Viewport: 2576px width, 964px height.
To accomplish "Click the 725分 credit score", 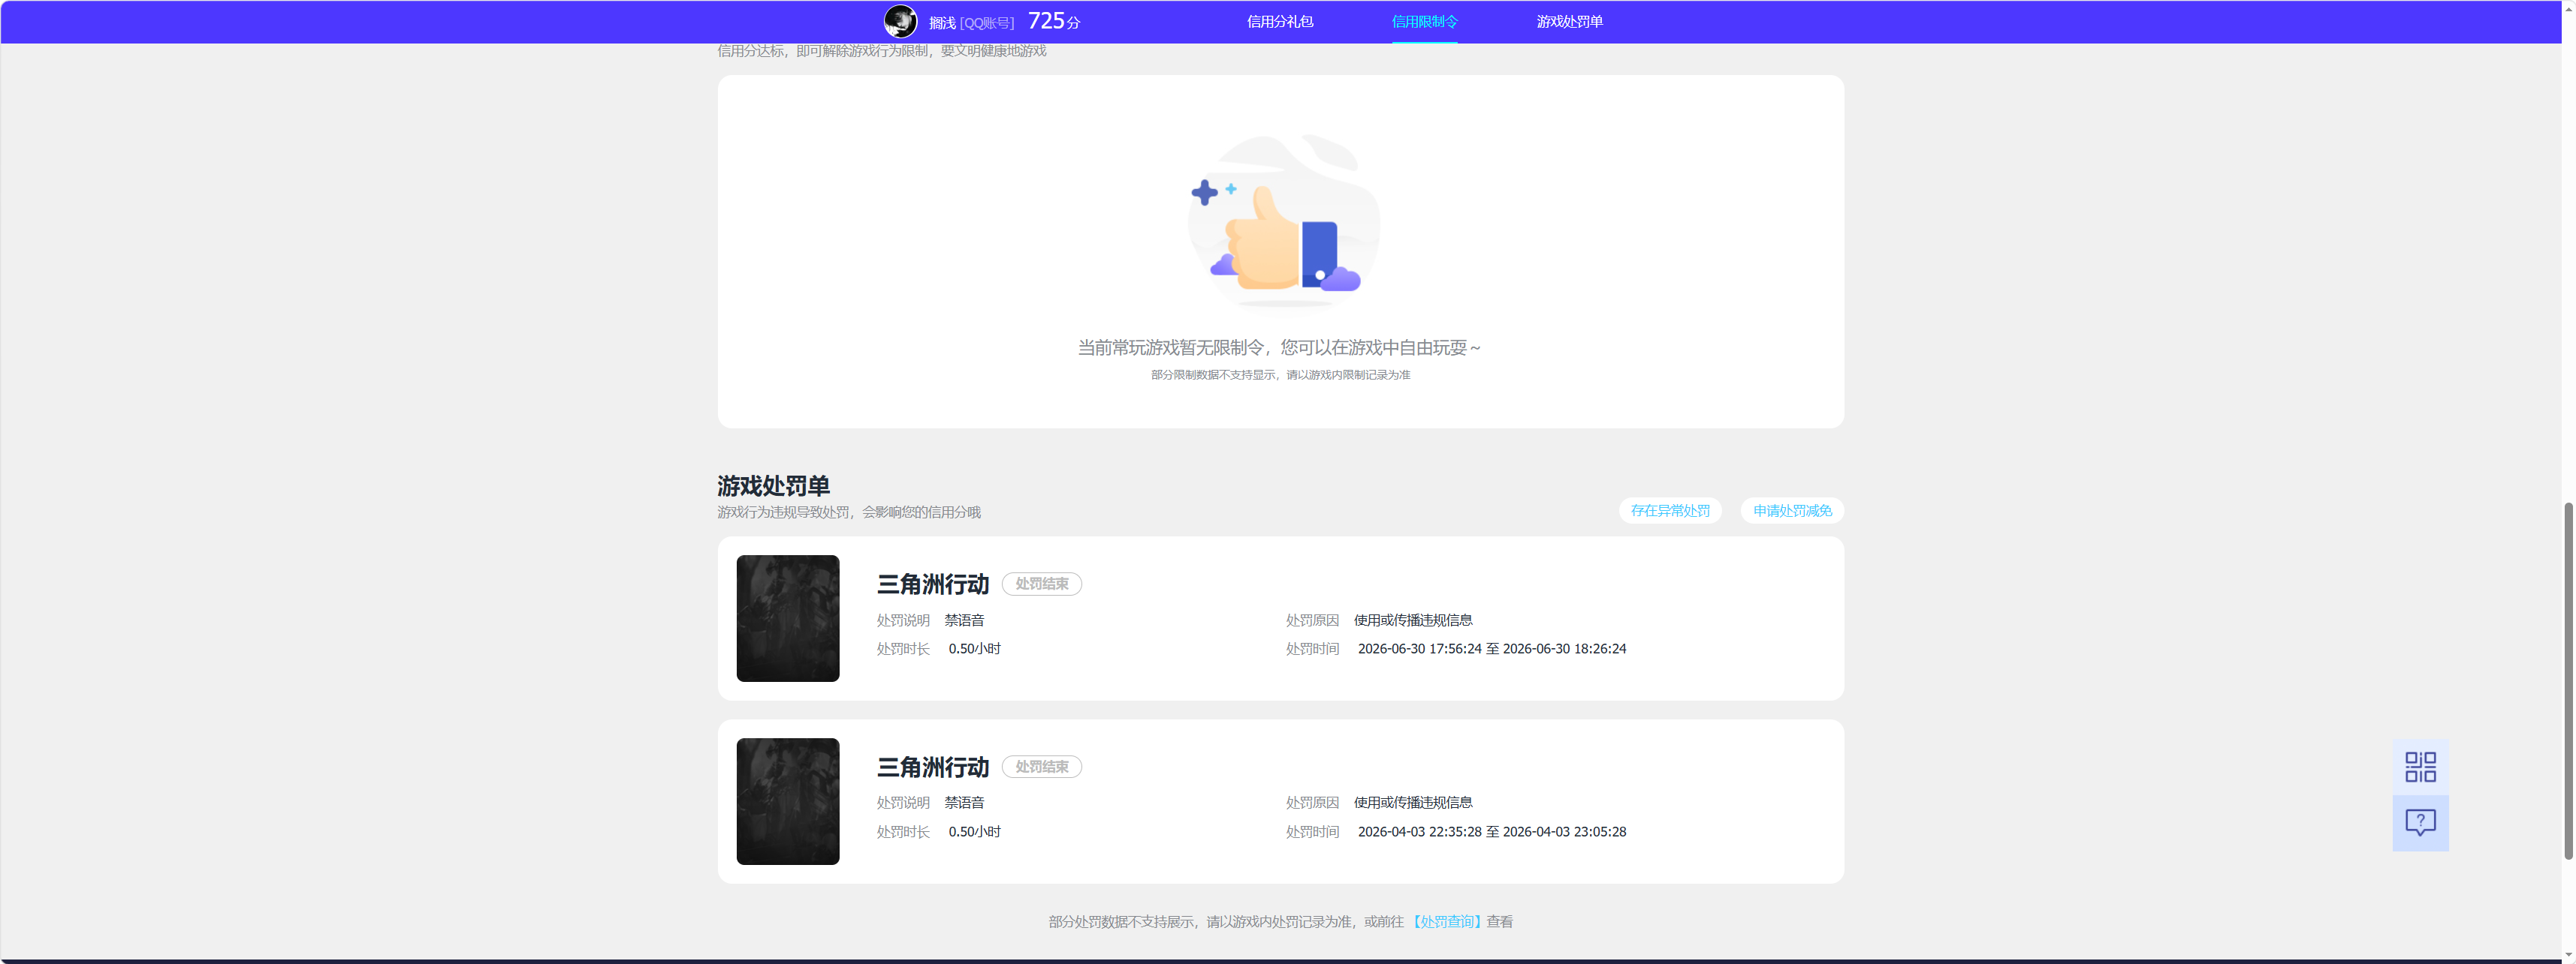I will pyautogui.click(x=1054, y=21).
